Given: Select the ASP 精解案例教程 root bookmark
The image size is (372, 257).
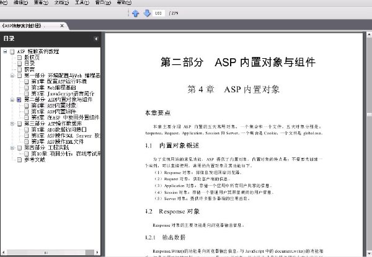Looking at the screenshot, I should [x=38, y=51].
